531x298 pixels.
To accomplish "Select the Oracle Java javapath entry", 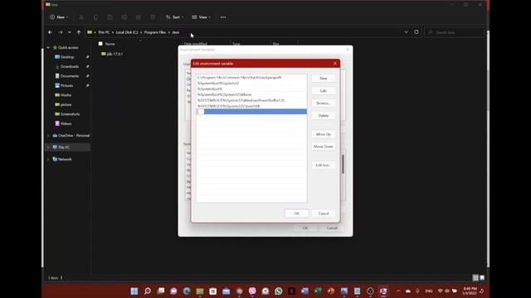I will [x=251, y=77].
